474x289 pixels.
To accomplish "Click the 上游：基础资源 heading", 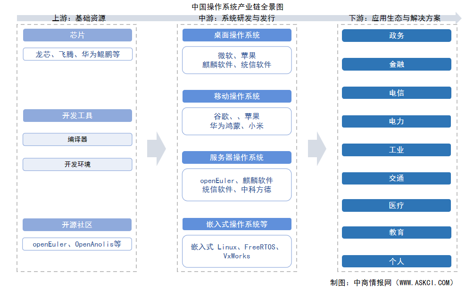I will coord(79,18).
